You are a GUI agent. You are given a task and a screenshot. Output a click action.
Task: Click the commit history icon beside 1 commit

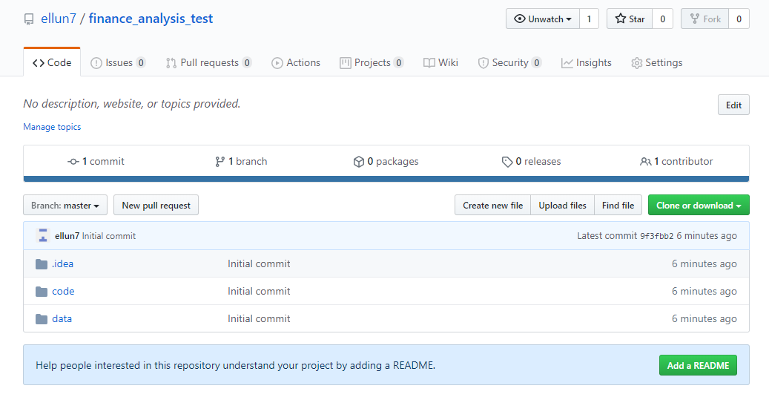(73, 162)
